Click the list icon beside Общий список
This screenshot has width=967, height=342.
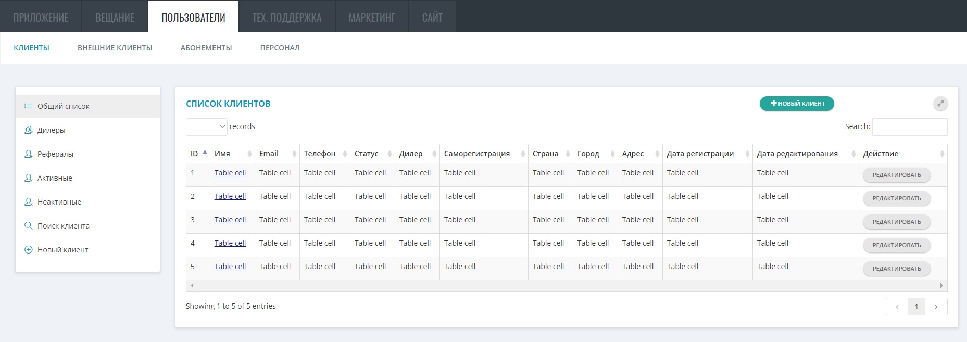click(x=29, y=106)
